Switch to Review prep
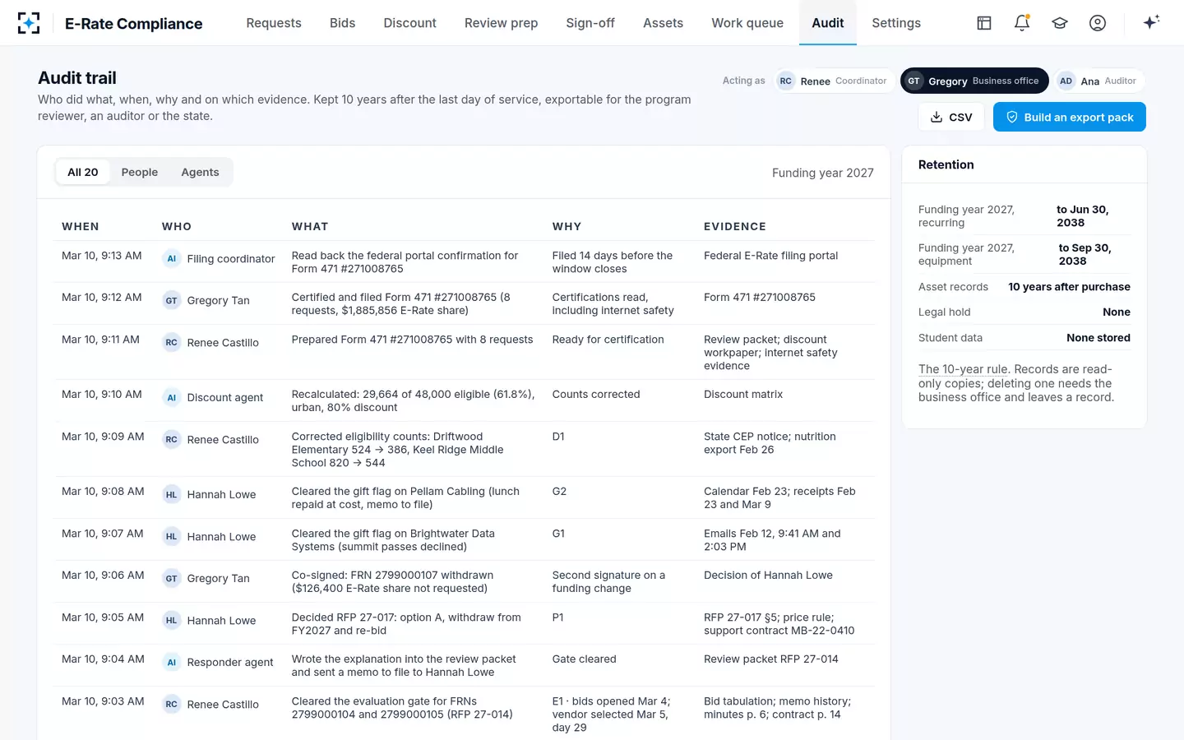This screenshot has width=1184, height=740. [501, 23]
